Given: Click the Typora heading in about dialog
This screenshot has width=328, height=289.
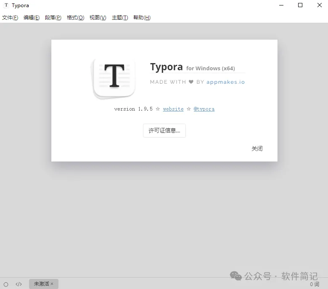Looking at the screenshot, I should [x=166, y=67].
